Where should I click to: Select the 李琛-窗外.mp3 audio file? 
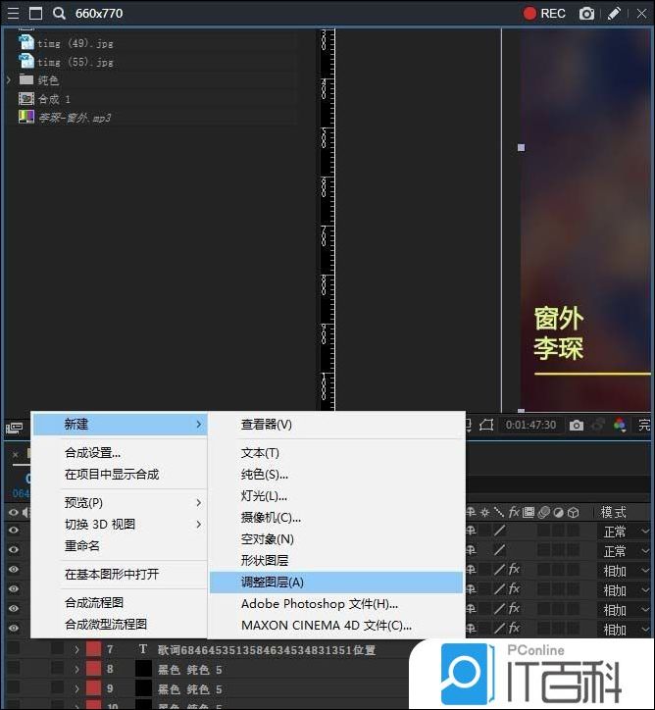coord(75,118)
